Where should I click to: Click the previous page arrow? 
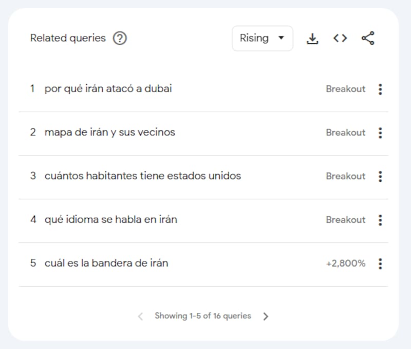140,317
